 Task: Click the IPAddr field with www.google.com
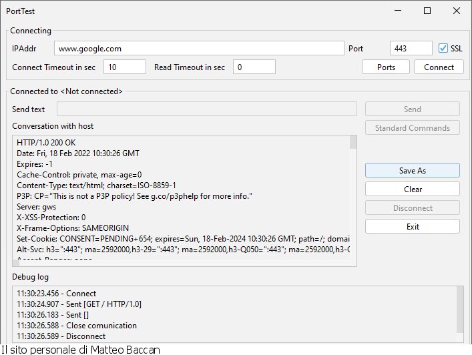pyautogui.click(x=198, y=48)
